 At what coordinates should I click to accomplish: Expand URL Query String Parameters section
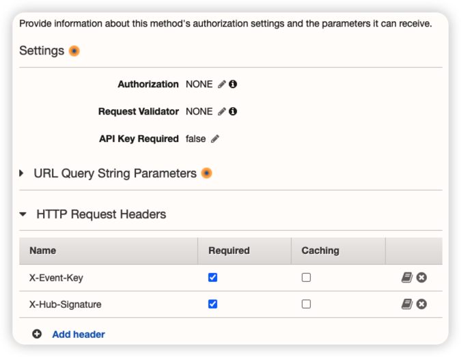coord(22,173)
